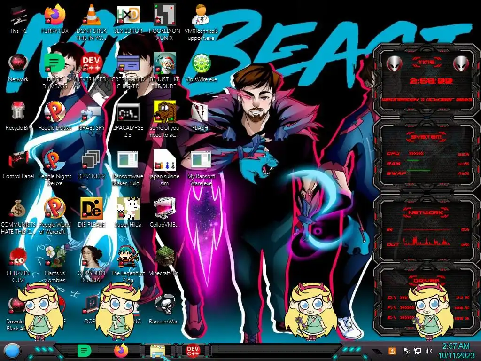Switch to File Explorer on the taskbar

tap(158, 351)
